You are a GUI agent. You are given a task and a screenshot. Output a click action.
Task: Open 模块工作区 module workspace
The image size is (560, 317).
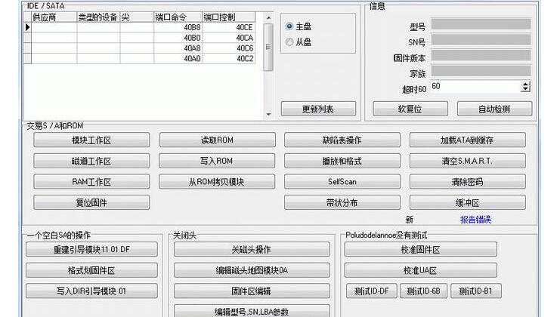(91, 140)
